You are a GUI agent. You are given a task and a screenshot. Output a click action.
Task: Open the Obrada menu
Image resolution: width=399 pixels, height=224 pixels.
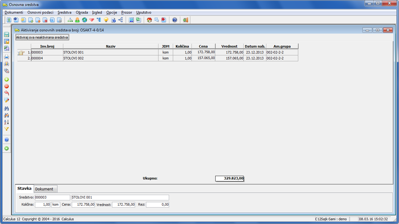82,12
